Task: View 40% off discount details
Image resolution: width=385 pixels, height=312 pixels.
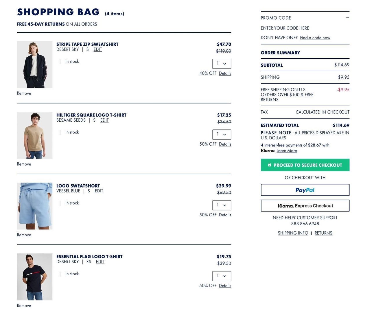Action: tap(225, 73)
